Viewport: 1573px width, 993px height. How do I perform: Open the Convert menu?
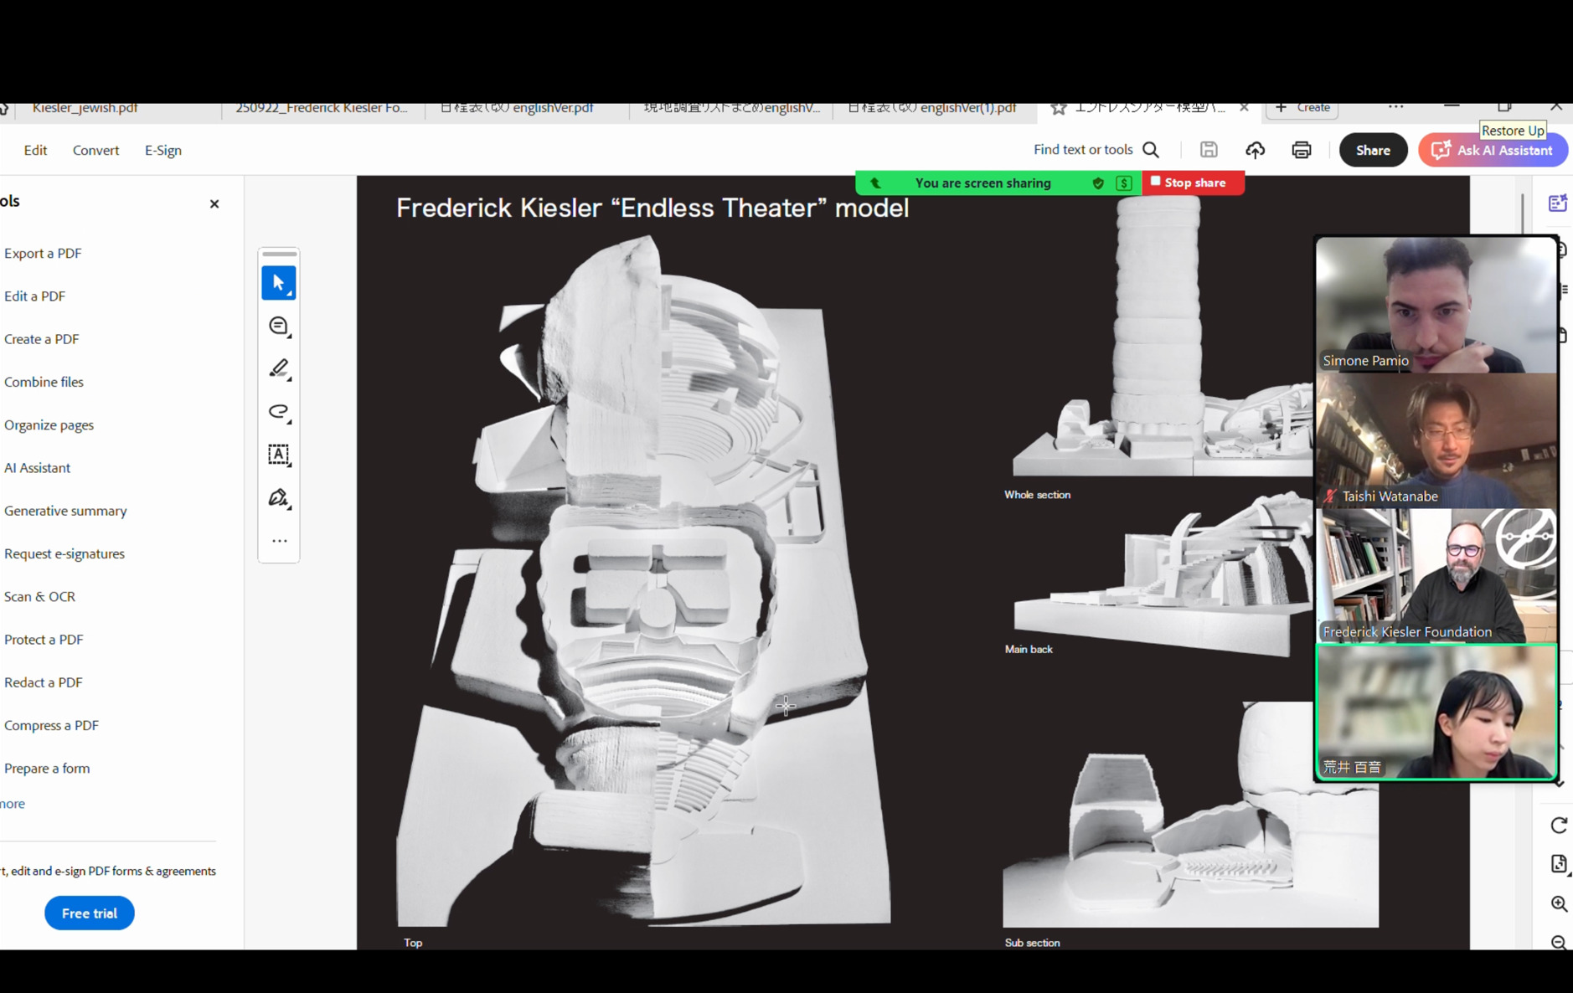click(x=95, y=150)
